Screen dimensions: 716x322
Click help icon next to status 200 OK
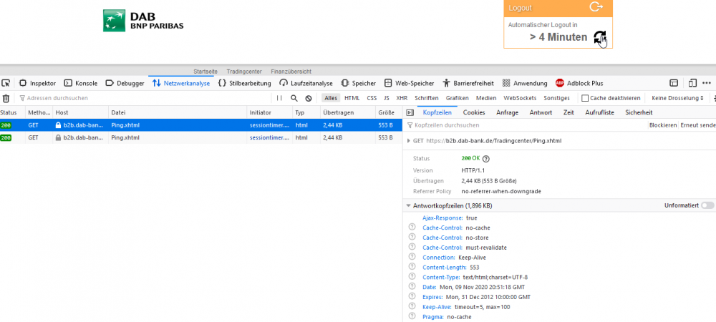pyautogui.click(x=486, y=158)
